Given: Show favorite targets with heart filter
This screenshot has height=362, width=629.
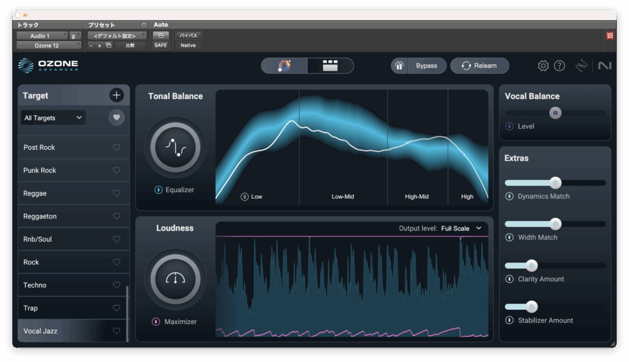Looking at the screenshot, I should (x=117, y=118).
